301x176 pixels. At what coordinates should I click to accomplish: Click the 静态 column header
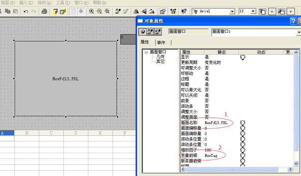pyautogui.click(x=222, y=52)
